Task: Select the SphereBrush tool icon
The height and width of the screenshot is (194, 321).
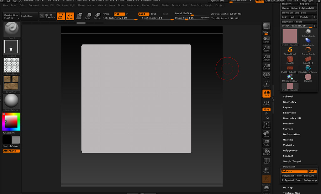Action: 308,32
